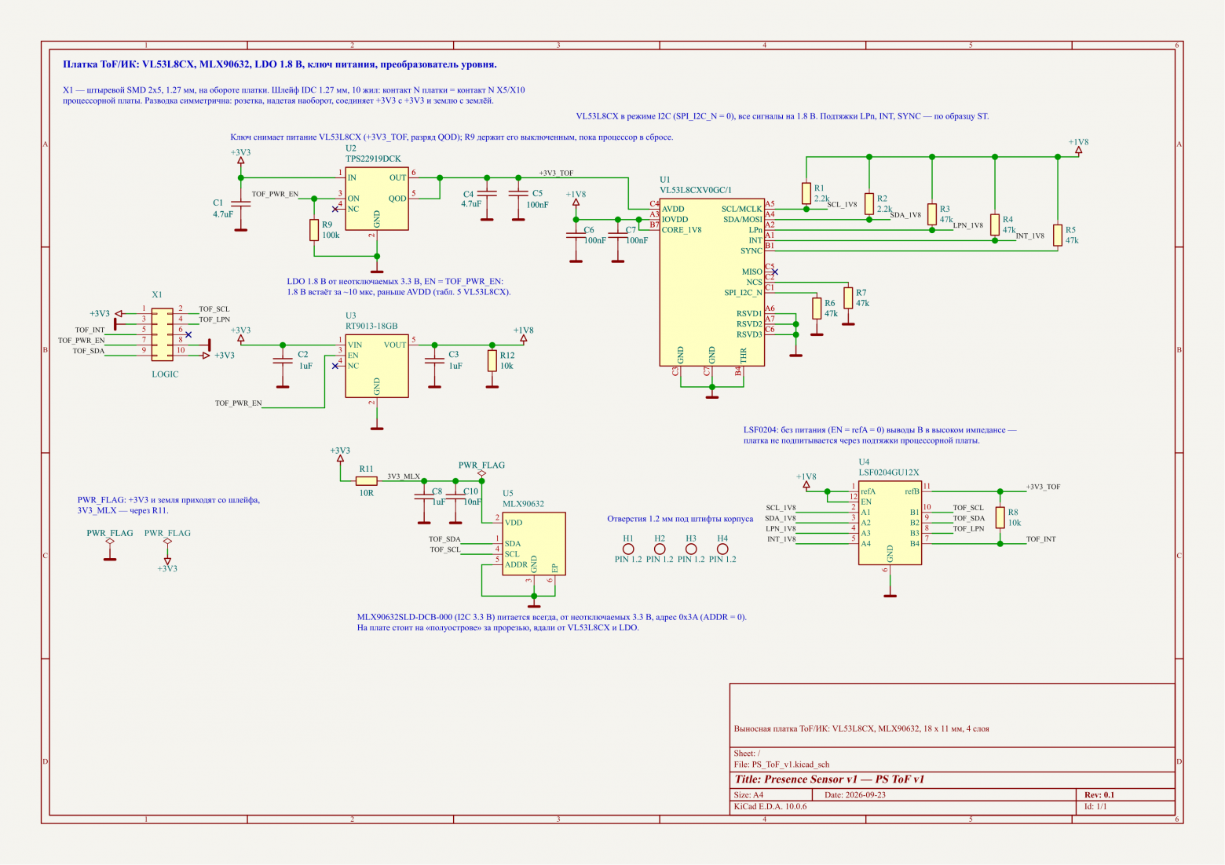Select the TOF_PWR_EN label at U2 ON pin
The image size is (1225, 865).
coord(275,194)
